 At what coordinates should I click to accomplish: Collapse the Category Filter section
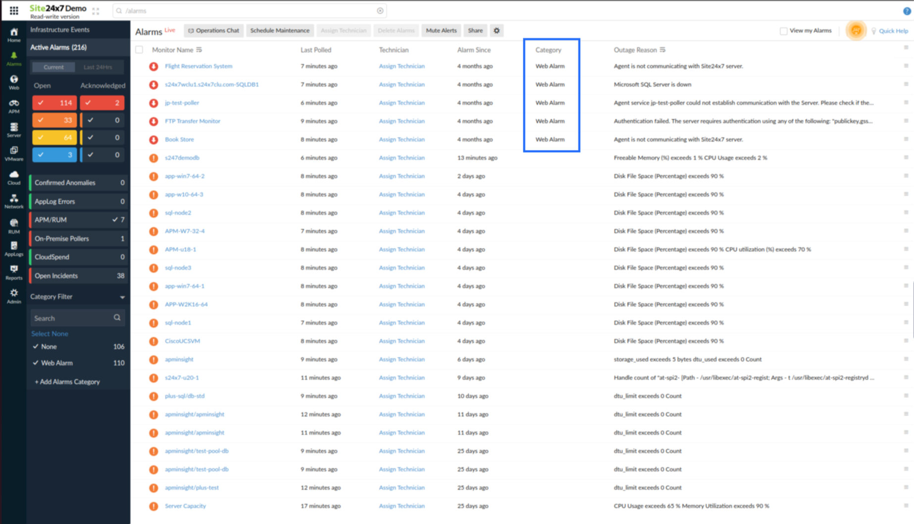click(x=122, y=297)
